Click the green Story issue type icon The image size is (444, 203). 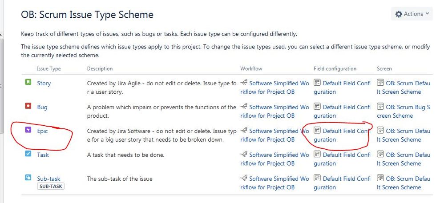(28, 83)
